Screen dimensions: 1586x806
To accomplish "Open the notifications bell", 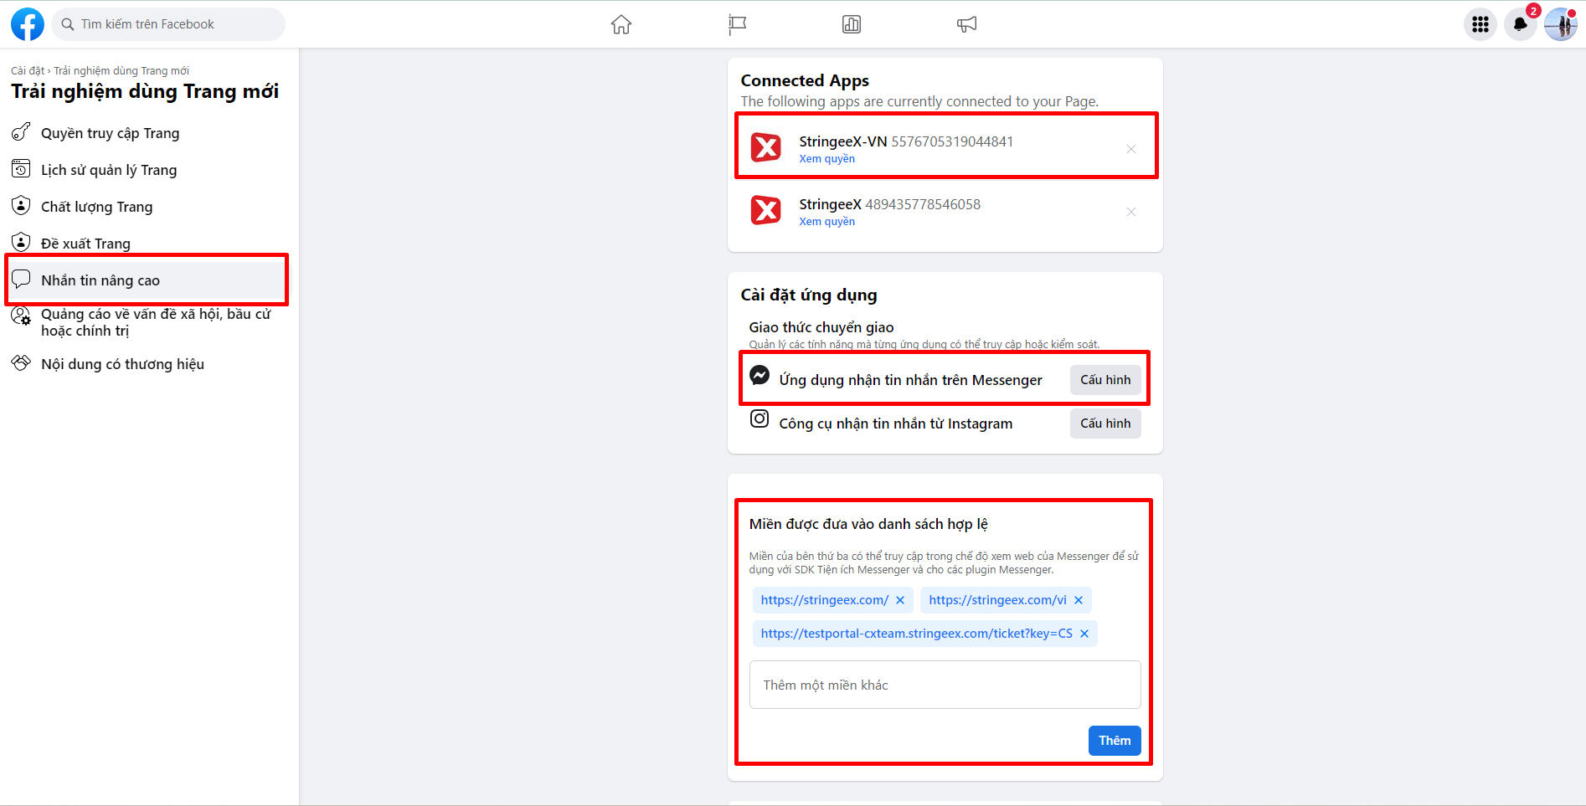I will point(1520,24).
